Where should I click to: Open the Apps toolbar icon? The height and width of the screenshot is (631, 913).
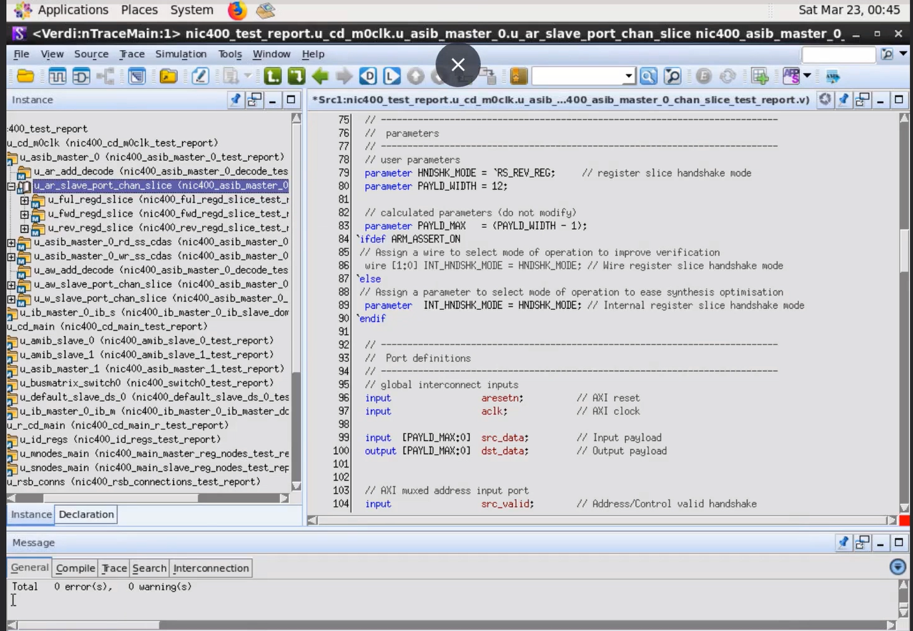(791, 76)
